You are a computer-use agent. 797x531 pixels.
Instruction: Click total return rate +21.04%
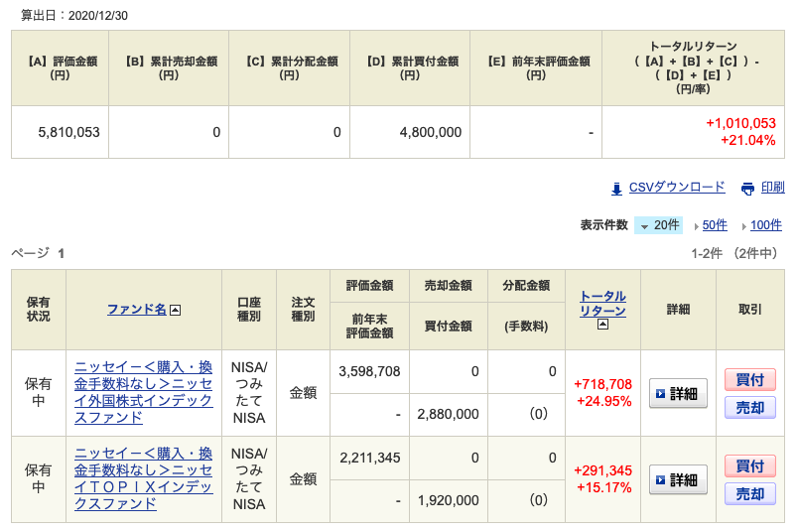pyautogui.click(x=748, y=140)
